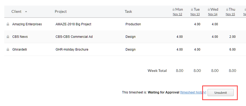Click the Task column header

[128, 11]
